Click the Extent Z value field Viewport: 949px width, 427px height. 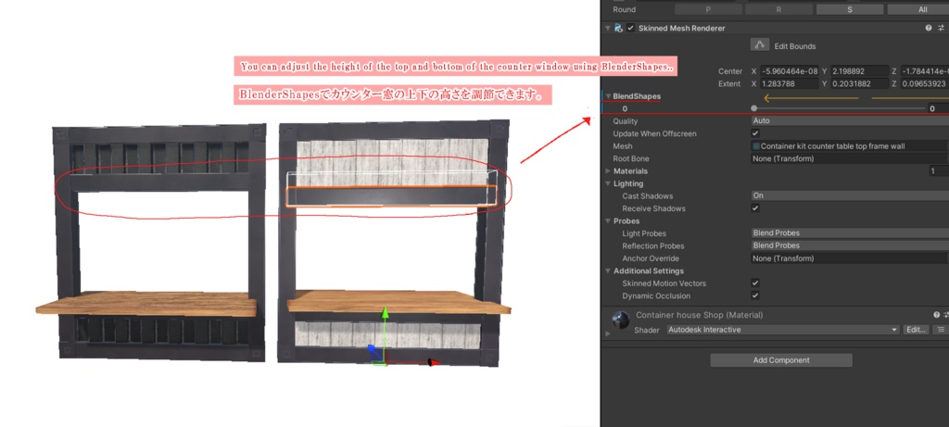924,84
